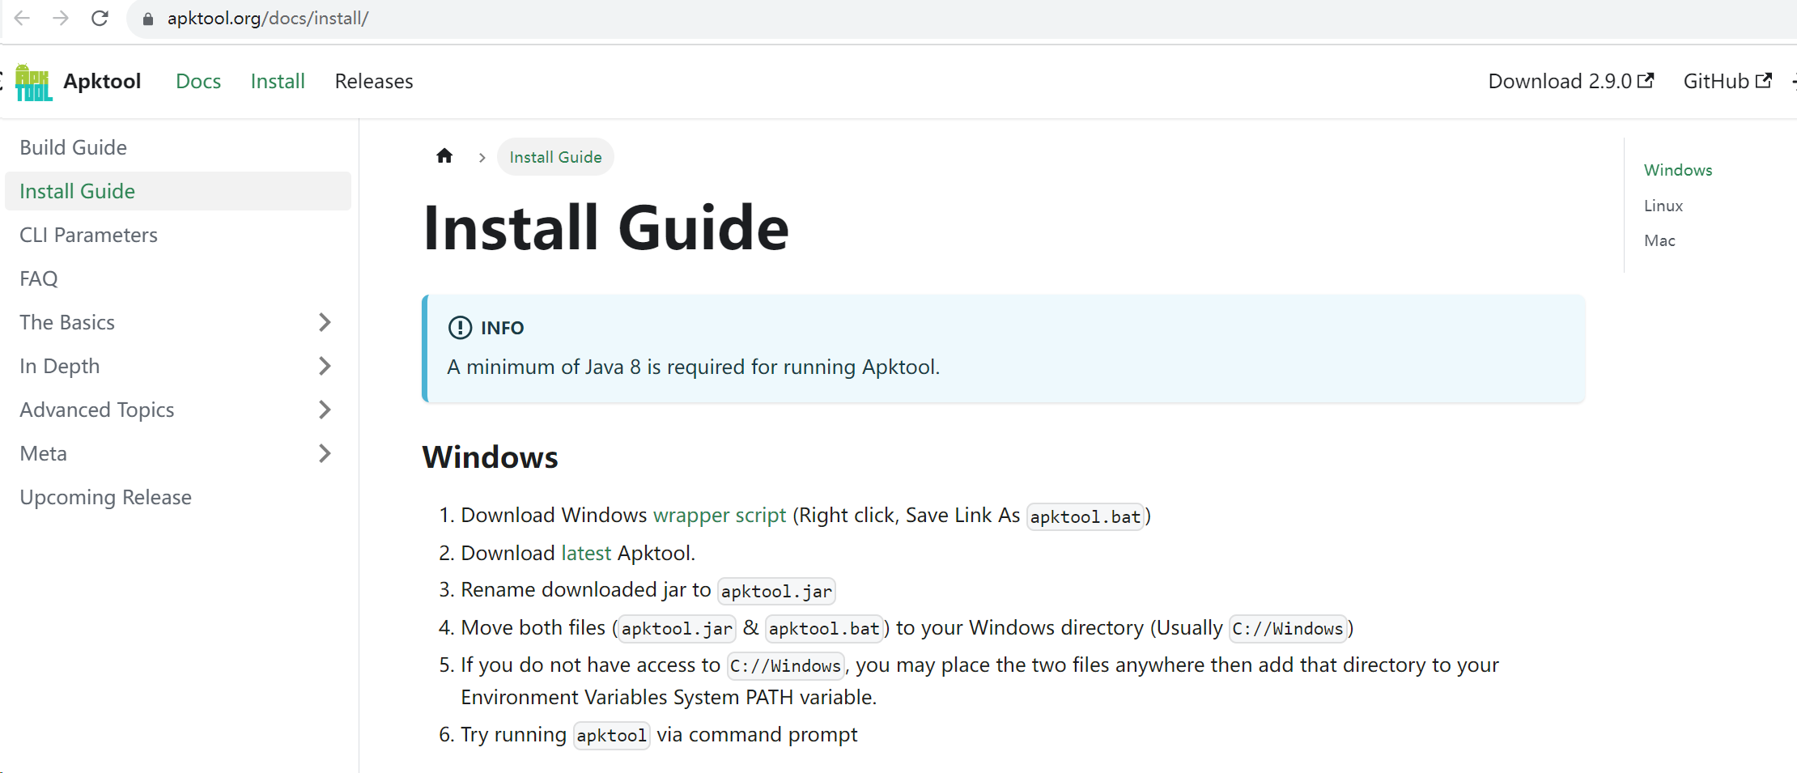Click C://Windows code in step 5
This screenshot has width=1797, height=773.
pos(786,666)
